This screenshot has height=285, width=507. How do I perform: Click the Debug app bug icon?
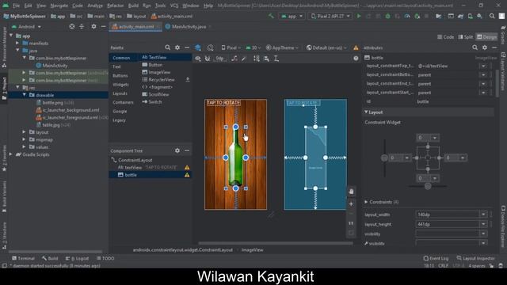point(387,16)
